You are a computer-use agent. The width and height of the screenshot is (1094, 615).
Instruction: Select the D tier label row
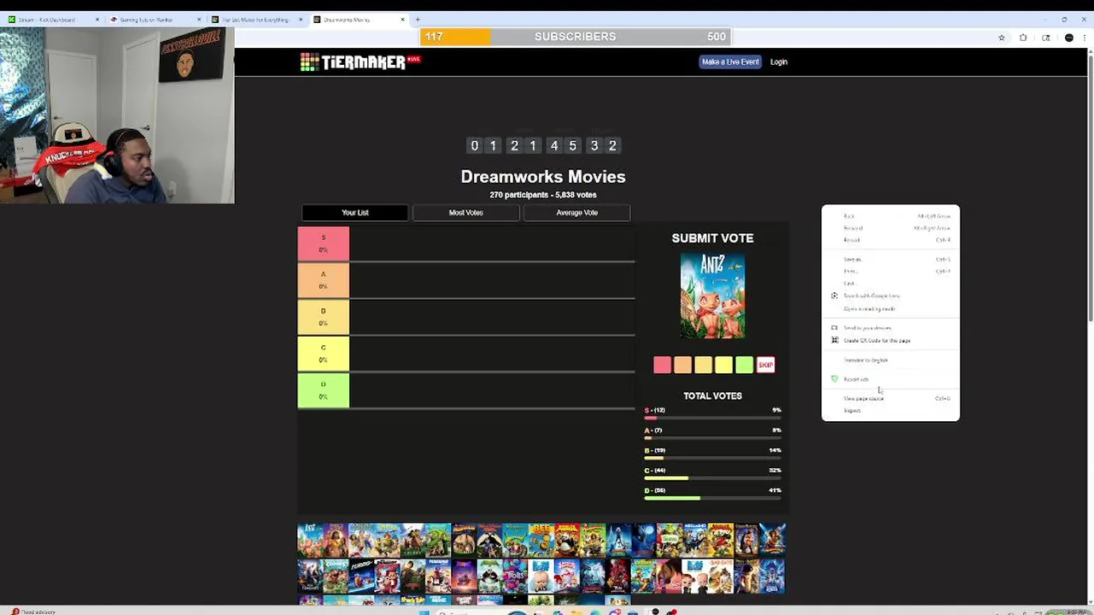[x=323, y=390]
